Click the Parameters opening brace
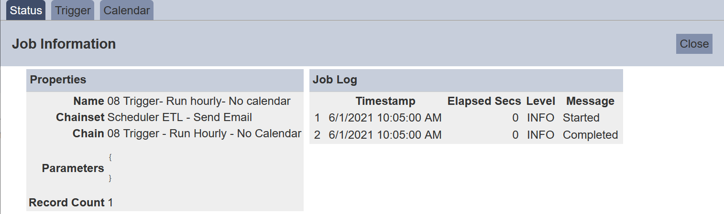Screen dimensions: 724x214 tap(110, 156)
